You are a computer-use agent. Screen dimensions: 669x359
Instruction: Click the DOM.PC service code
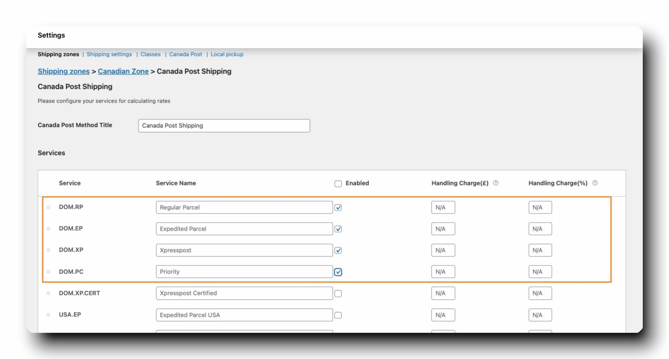tap(71, 272)
